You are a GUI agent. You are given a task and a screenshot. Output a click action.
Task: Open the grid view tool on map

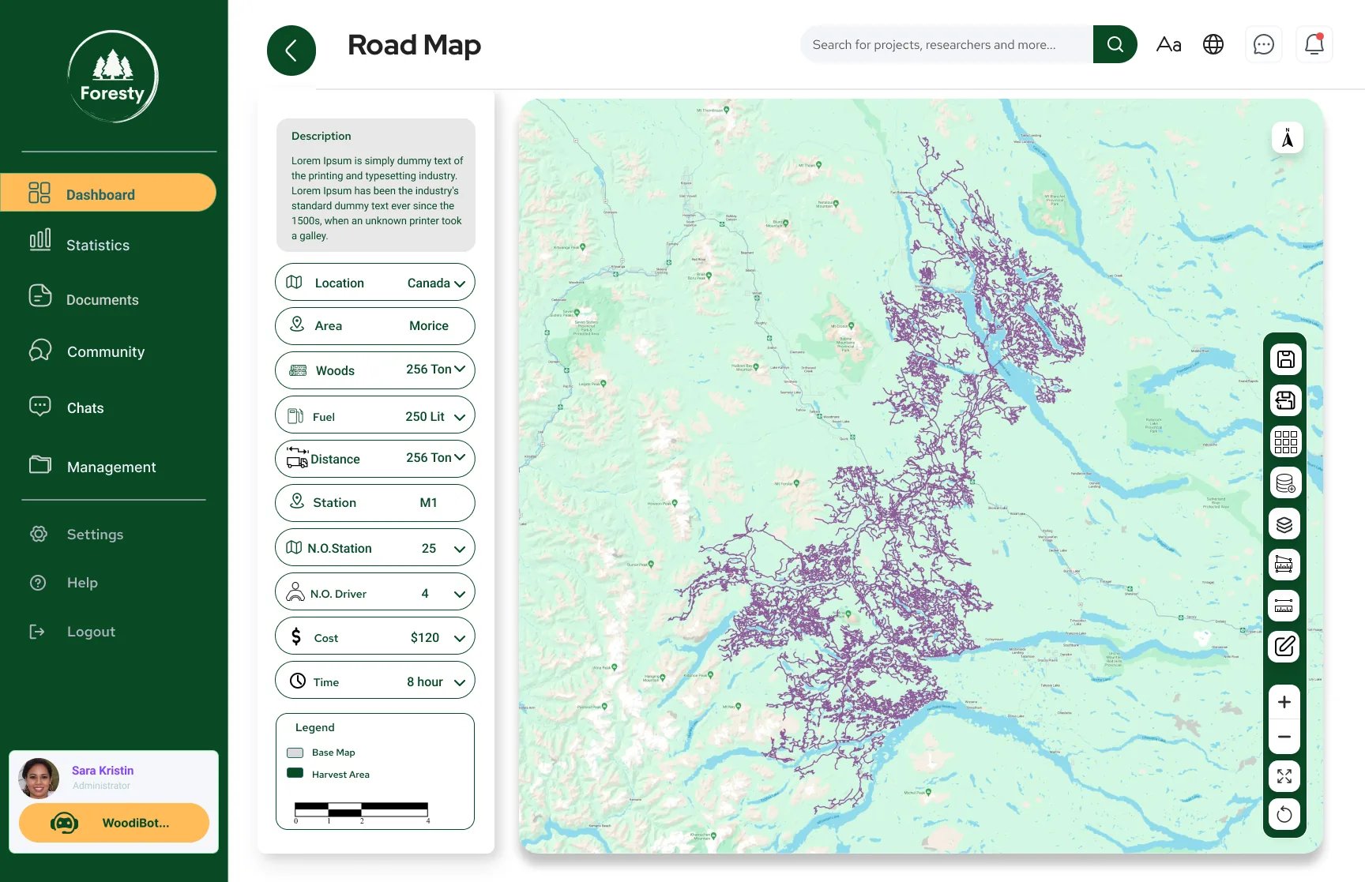pyautogui.click(x=1285, y=441)
